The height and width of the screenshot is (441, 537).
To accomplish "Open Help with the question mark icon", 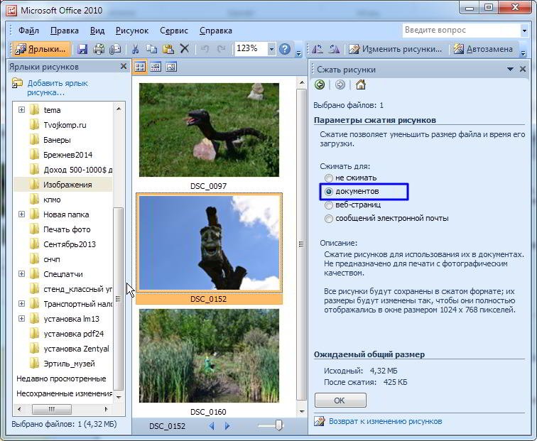I will (x=285, y=49).
